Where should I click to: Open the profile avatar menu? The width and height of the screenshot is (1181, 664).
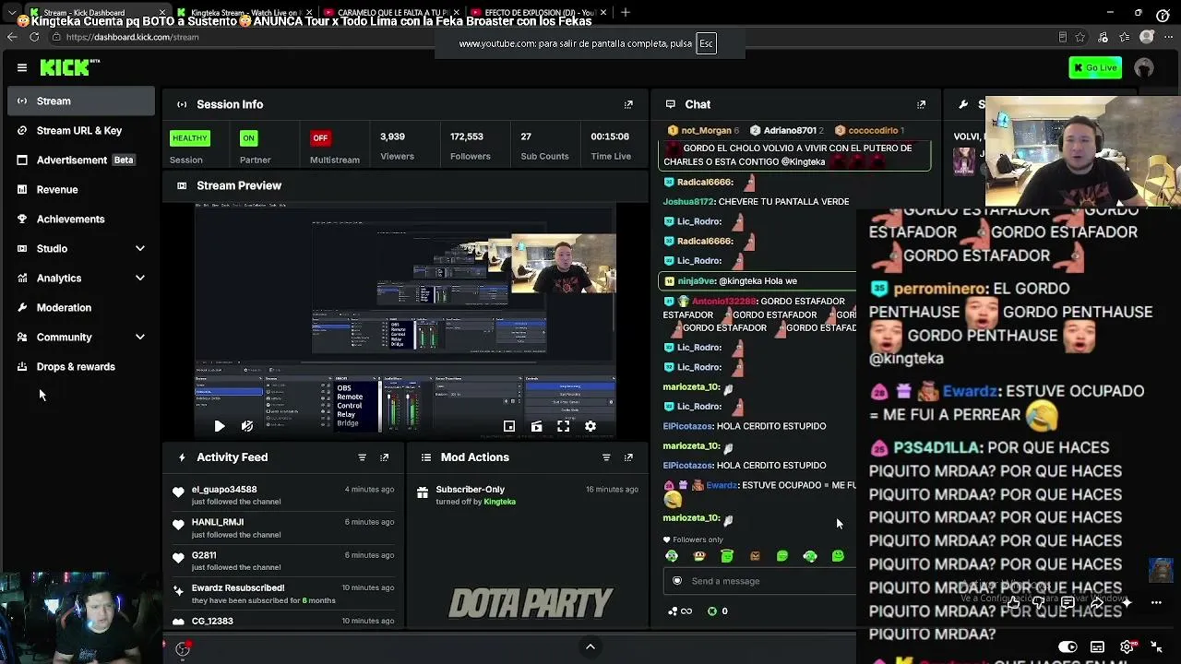(x=1144, y=67)
